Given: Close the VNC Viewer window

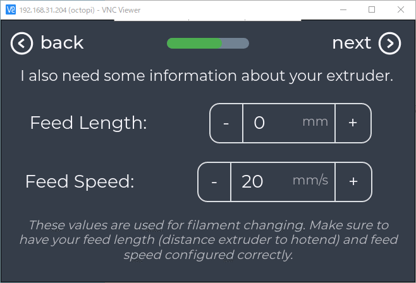Looking at the screenshot, I should coord(401,10).
